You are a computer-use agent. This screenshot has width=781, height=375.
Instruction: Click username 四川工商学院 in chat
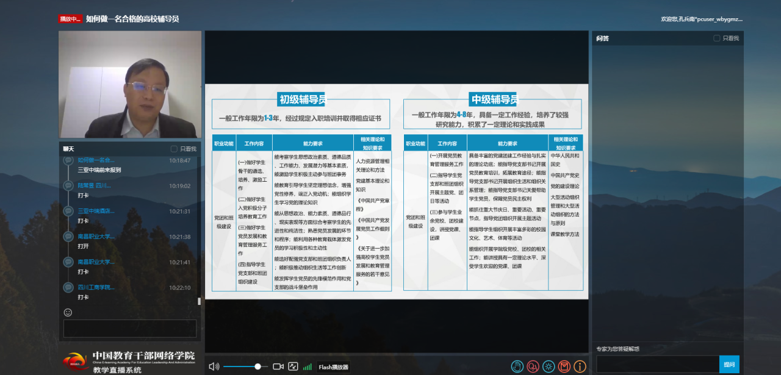pyautogui.click(x=96, y=287)
